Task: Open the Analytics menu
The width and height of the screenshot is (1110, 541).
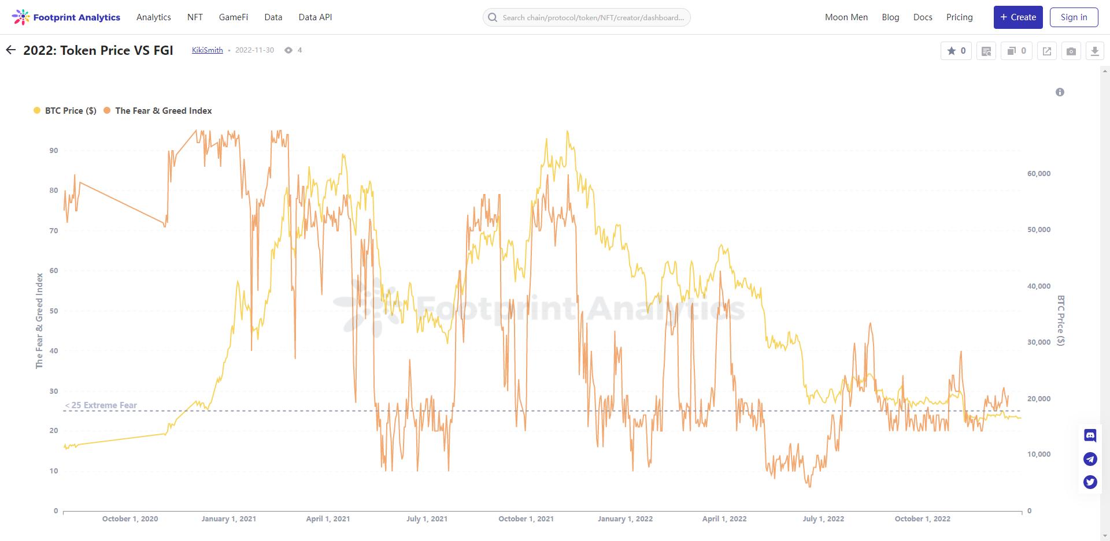Action: coord(153,17)
